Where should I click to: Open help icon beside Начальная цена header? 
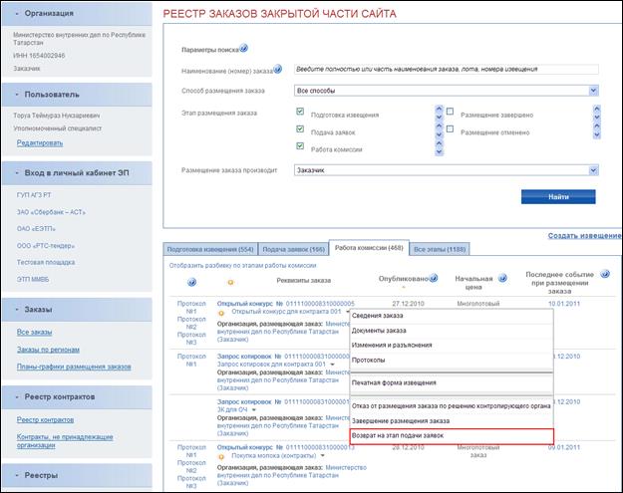pyautogui.click(x=502, y=278)
